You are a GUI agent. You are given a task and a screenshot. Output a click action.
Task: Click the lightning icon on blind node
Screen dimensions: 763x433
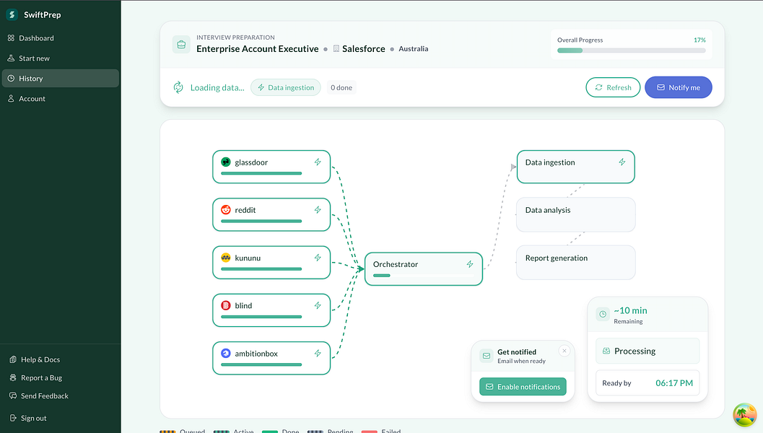pyautogui.click(x=318, y=305)
